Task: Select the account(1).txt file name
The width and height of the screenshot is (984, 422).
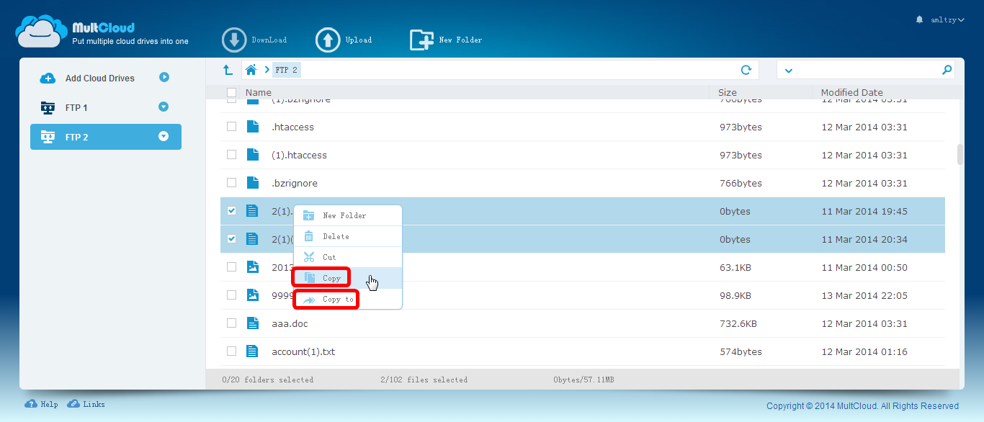Action: tap(303, 351)
